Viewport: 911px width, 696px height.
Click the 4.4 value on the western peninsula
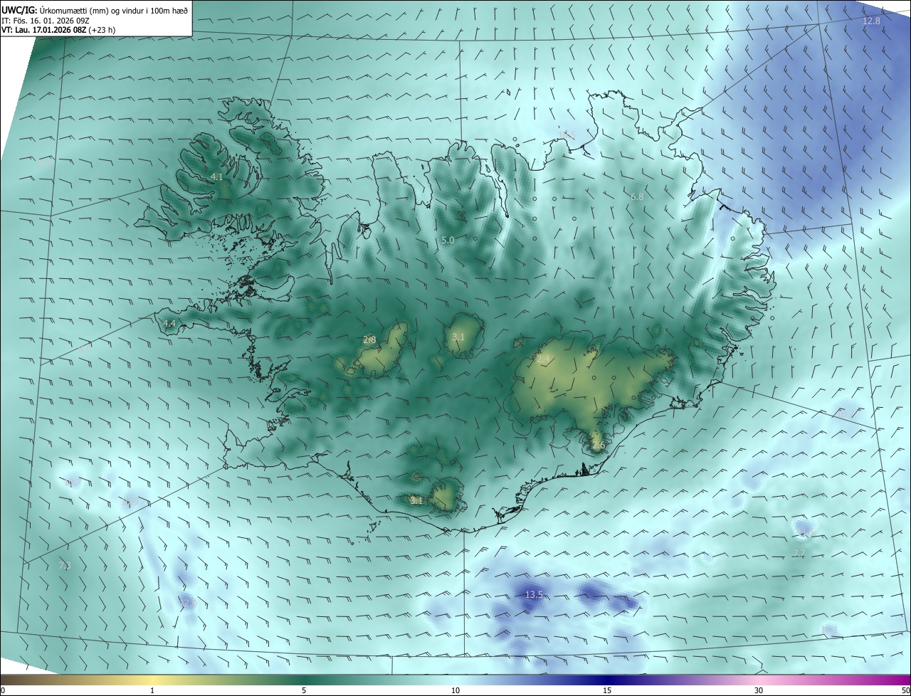tap(169, 323)
